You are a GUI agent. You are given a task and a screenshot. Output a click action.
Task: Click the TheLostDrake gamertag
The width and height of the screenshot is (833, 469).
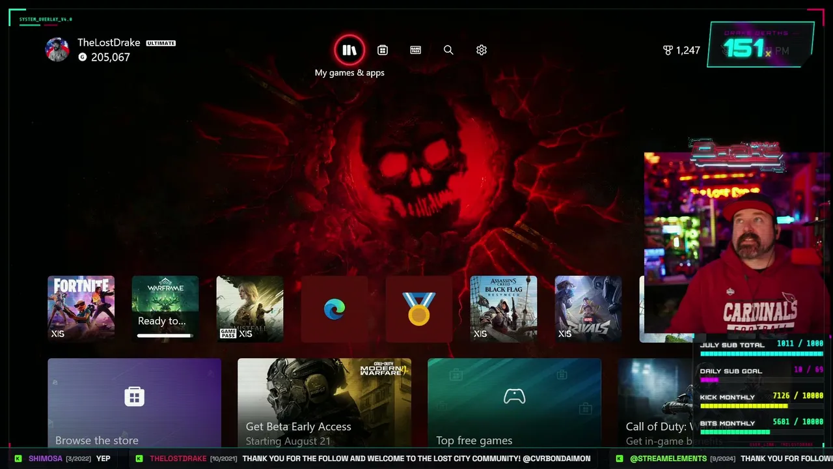(109, 42)
